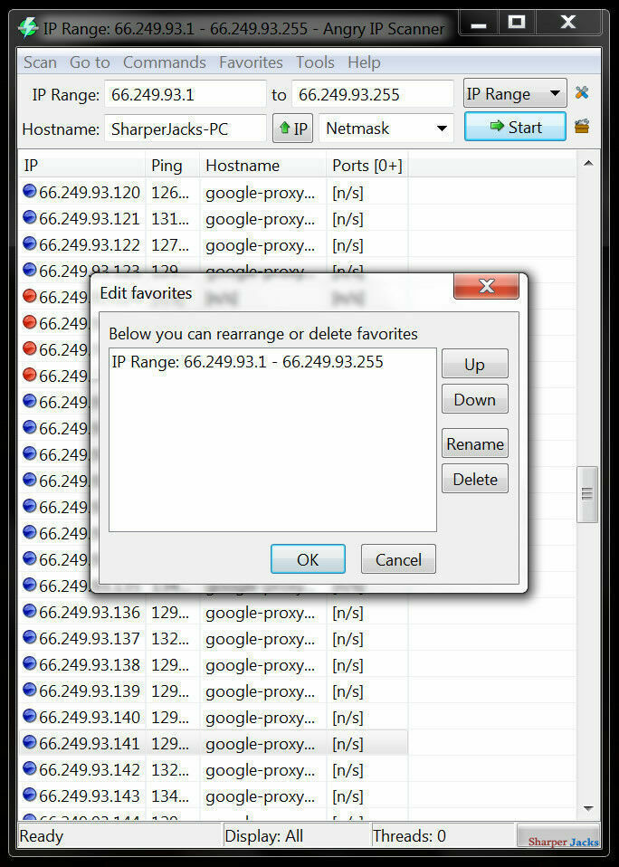Click the starting IP address field
This screenshot has height=867, width=619.
186,94
